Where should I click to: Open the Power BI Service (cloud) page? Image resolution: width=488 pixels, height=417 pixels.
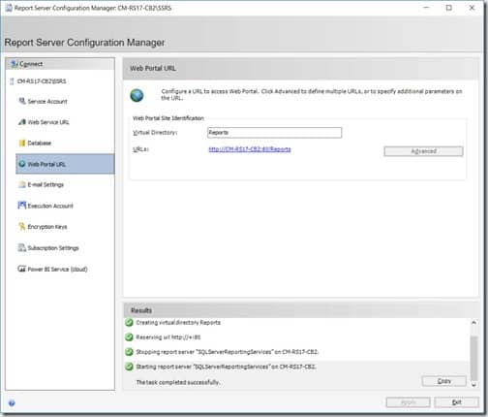[57, 269]
